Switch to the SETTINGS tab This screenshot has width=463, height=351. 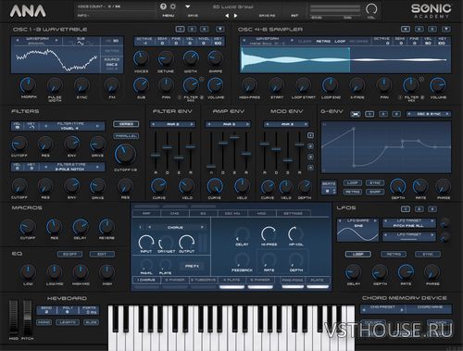(293, 213)
